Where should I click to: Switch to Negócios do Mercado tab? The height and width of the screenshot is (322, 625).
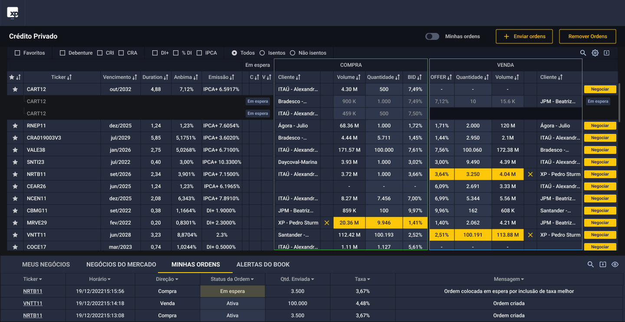(x=121, y=264)
